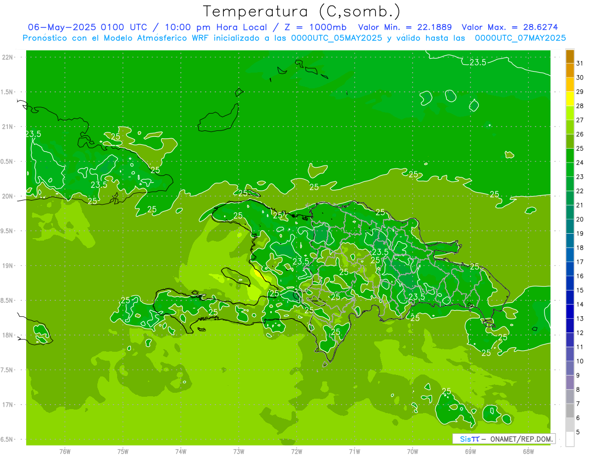593x458 pixels.
Task: Click the title "Temperatura (C,somb.)"
Action: 302,12
